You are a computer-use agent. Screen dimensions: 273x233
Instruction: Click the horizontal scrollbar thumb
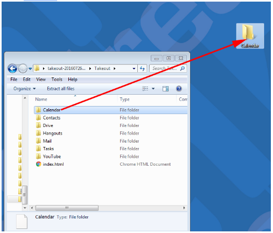pos(67,208)
